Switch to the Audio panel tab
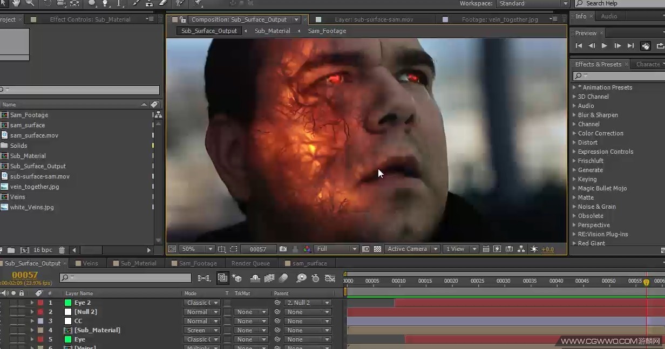 (x=609, y=16)
